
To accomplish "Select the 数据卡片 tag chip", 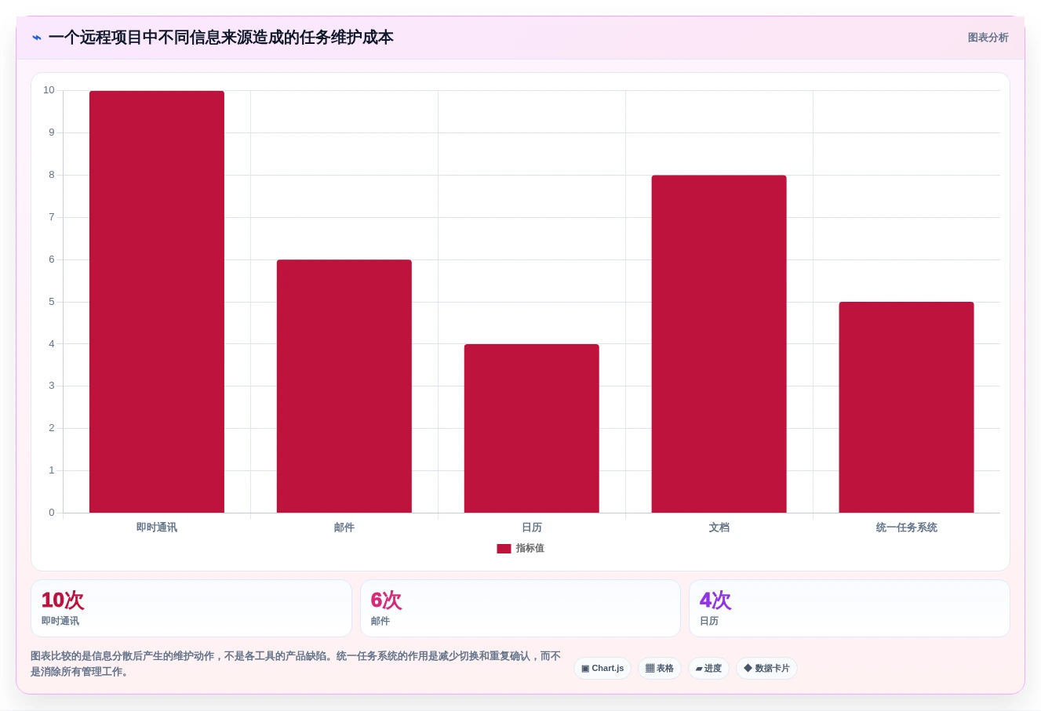I will [x=766, y=669].
